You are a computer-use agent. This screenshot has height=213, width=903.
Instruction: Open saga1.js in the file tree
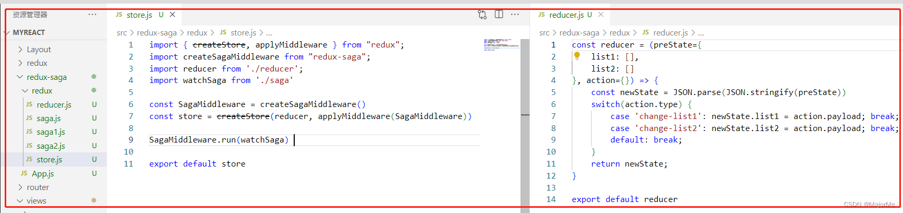pyautogui.click(x=51, y=132)
